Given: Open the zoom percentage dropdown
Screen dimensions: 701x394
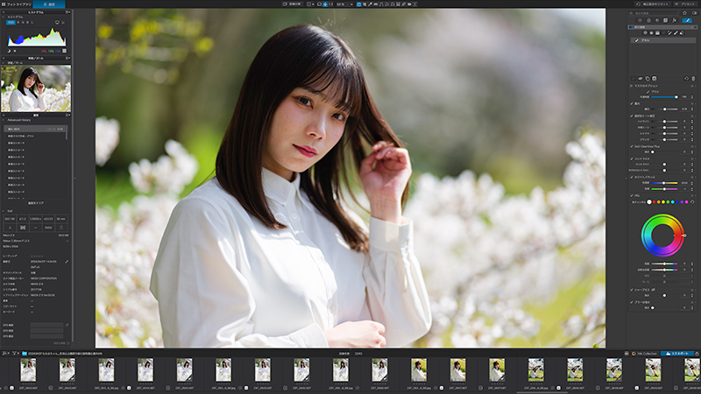Looking at the screenshot, I should pyautogui.click(x=344, y=4).
